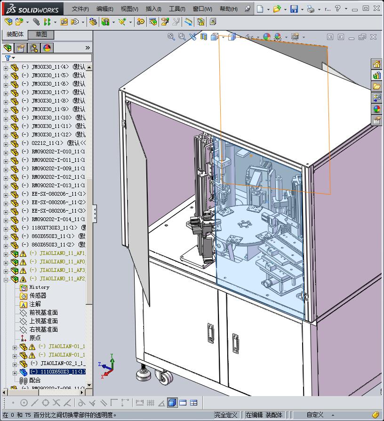Click the Edit Appearance color ball

(267, 37)
